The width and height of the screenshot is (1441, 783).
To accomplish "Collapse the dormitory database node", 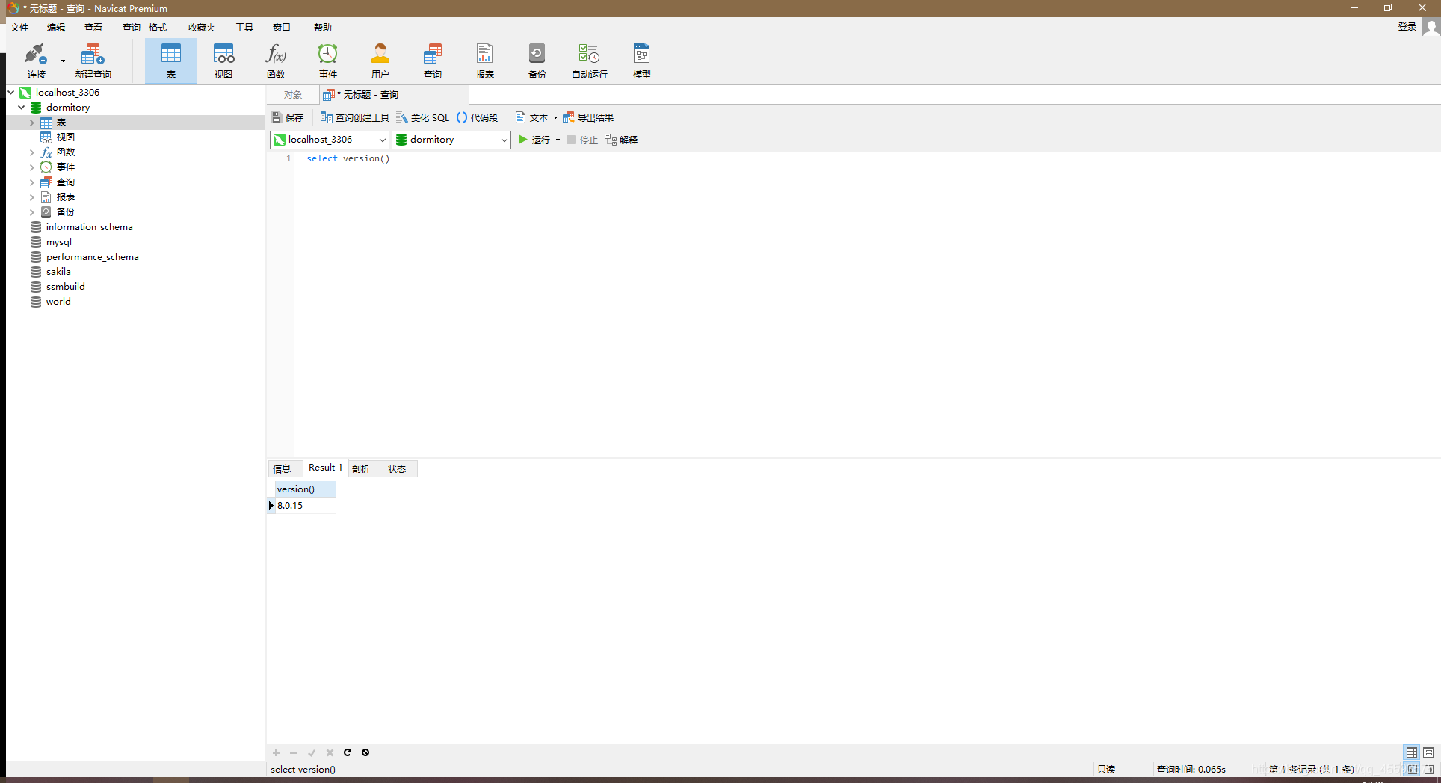I will [x=22, y=107].
